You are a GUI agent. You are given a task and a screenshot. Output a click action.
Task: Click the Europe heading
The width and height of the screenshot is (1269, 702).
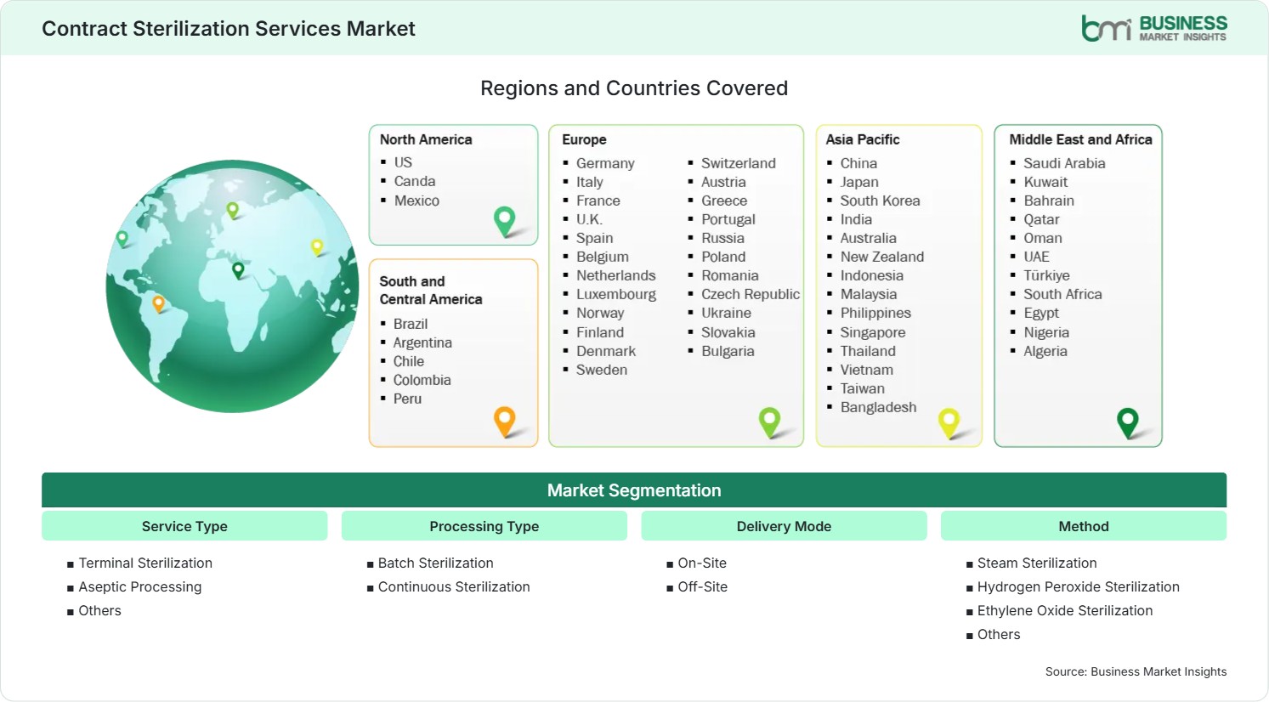coord(584,139)
